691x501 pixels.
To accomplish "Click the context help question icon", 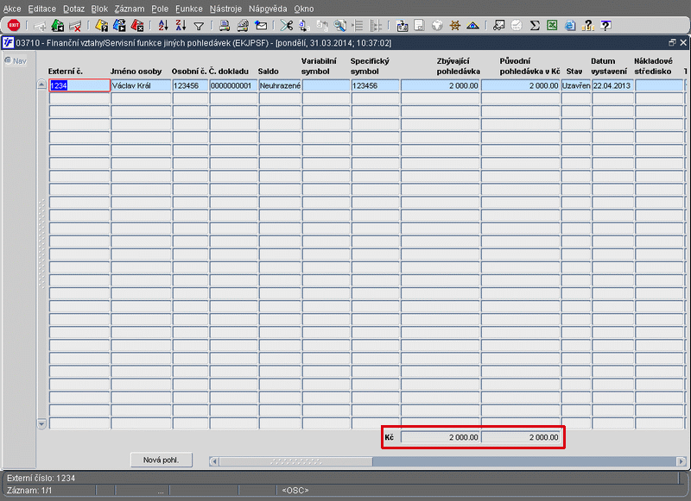I will 606,26.
